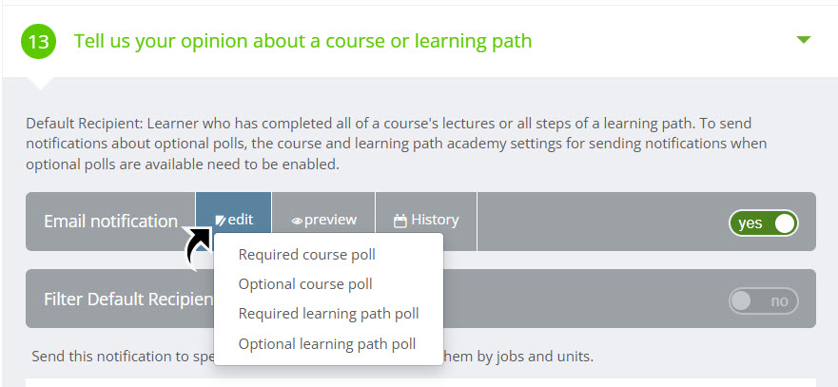Select Required course poll from the menu

click(307, 255)
